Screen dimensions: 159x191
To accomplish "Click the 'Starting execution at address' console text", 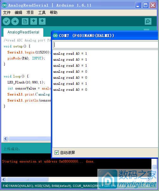I will (48, 161).
